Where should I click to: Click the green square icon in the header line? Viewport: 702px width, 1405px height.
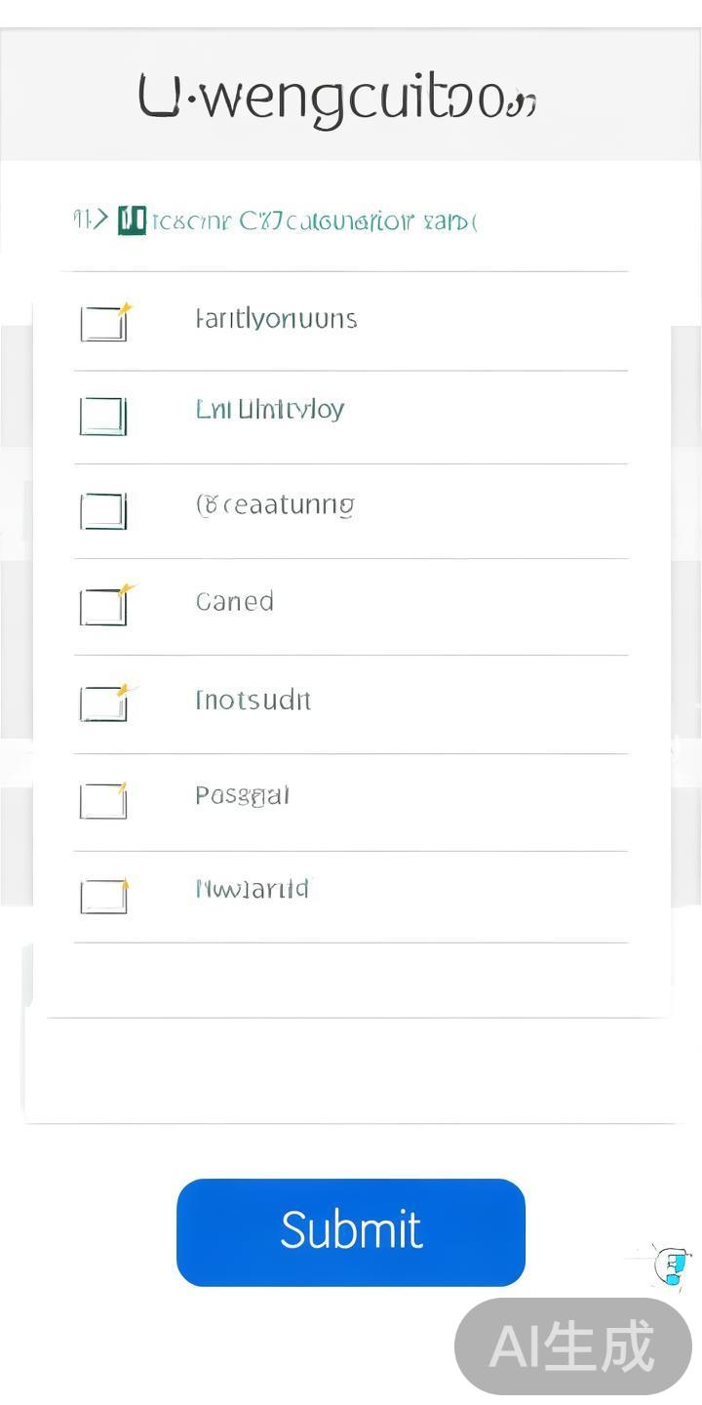132,221
